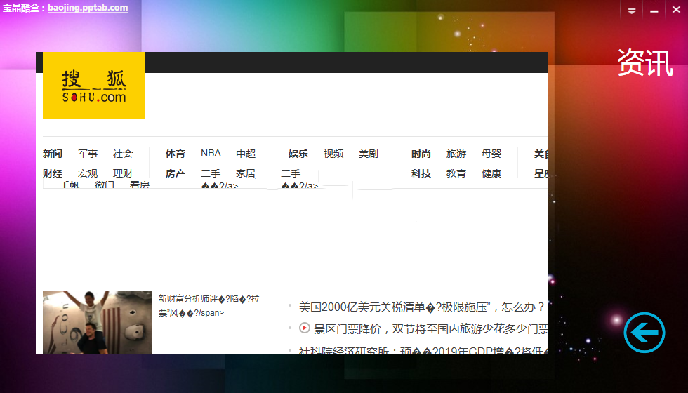Viewport: 688px width, 393px height.
Task: Open the 视频 link
Action: pyautogui.click(x=333, y=154)
